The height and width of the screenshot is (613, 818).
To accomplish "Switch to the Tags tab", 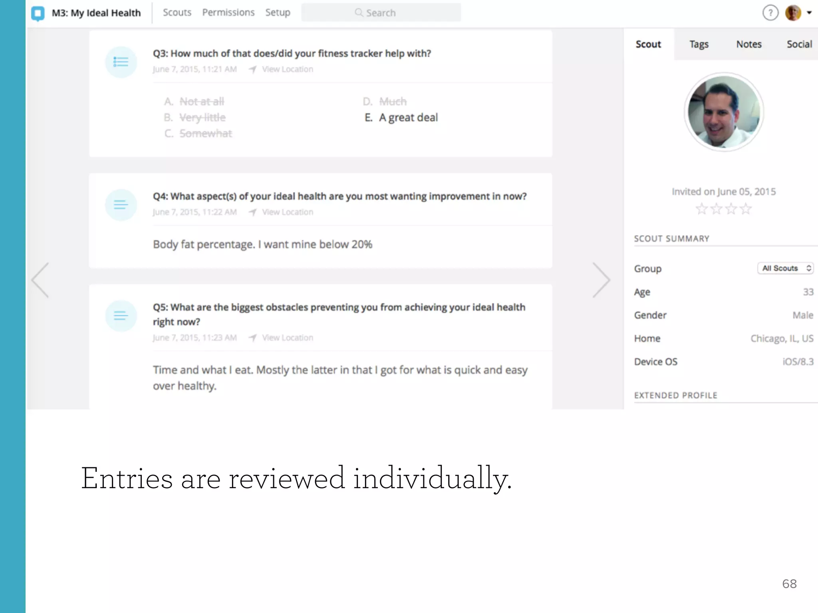I will [699, 44].
